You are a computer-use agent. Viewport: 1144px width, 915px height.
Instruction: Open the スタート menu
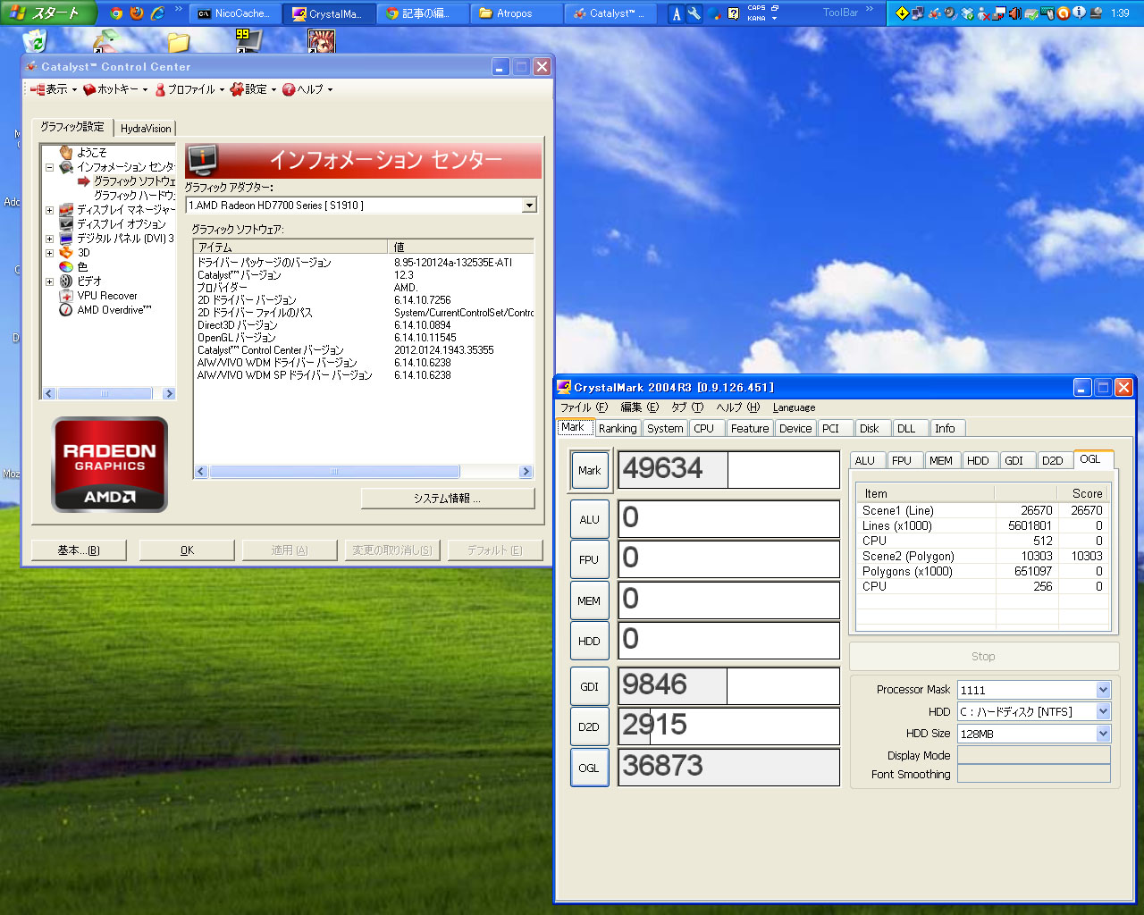point(45,13)
